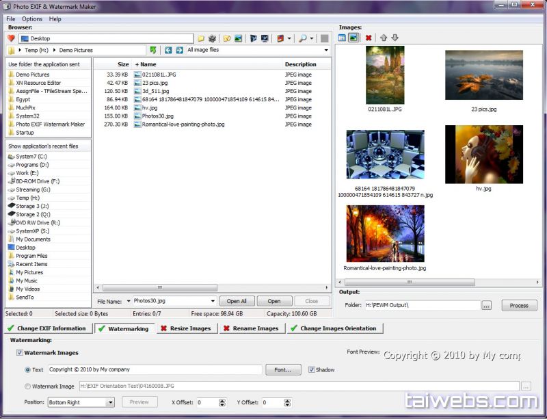The width and height of the screenshot is (547, 420).
Task: Click the Process button
Action: coord(519,306)
